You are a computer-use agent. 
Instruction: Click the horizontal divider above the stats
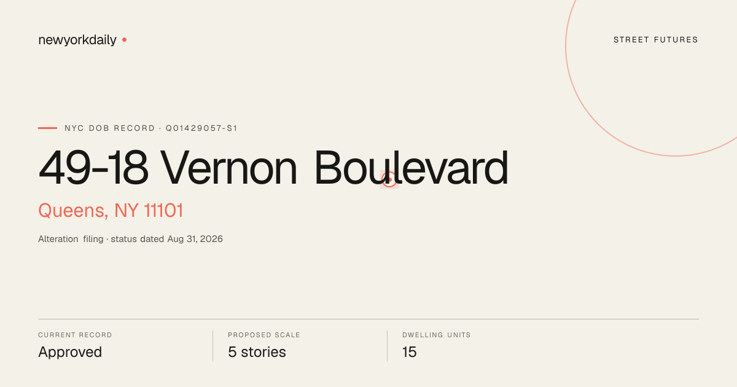(x=368, y=319)
